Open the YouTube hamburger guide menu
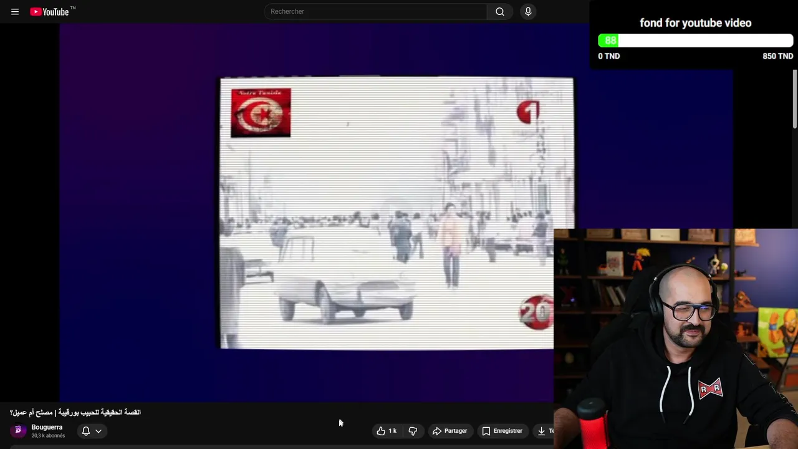The width and height of the screenshot is (798, 449). (x=15, y=11)
